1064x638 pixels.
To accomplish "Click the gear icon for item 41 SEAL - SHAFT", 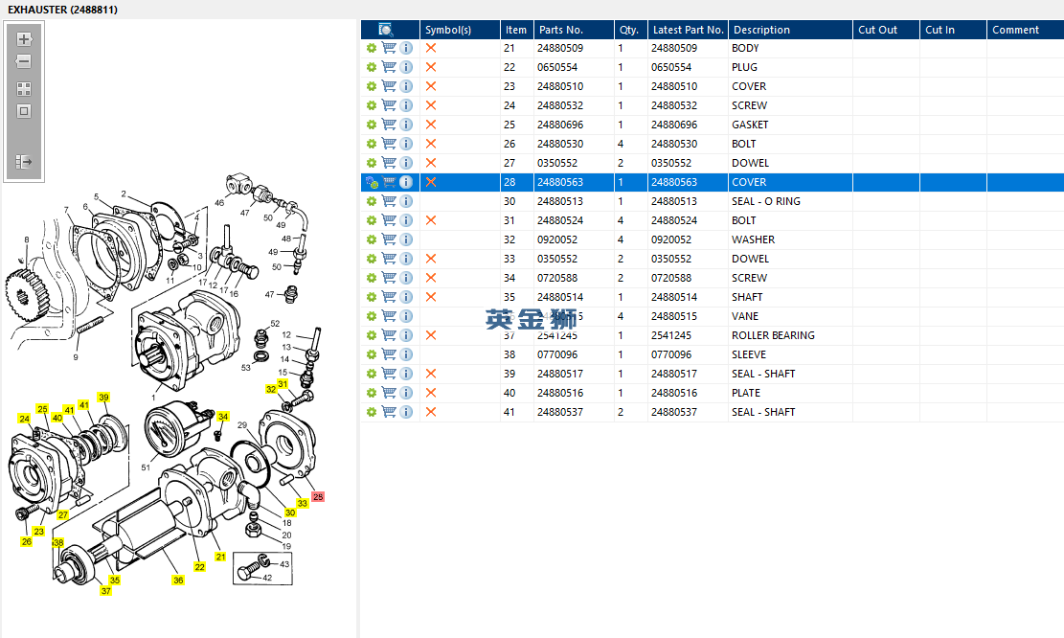I will click(372, 412).
